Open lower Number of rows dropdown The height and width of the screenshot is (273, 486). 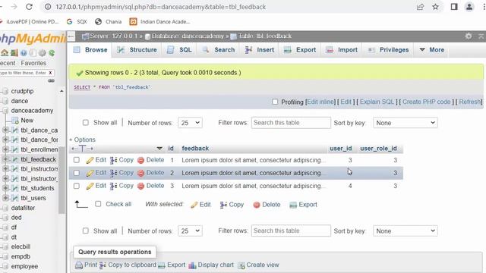click(190, 231)
